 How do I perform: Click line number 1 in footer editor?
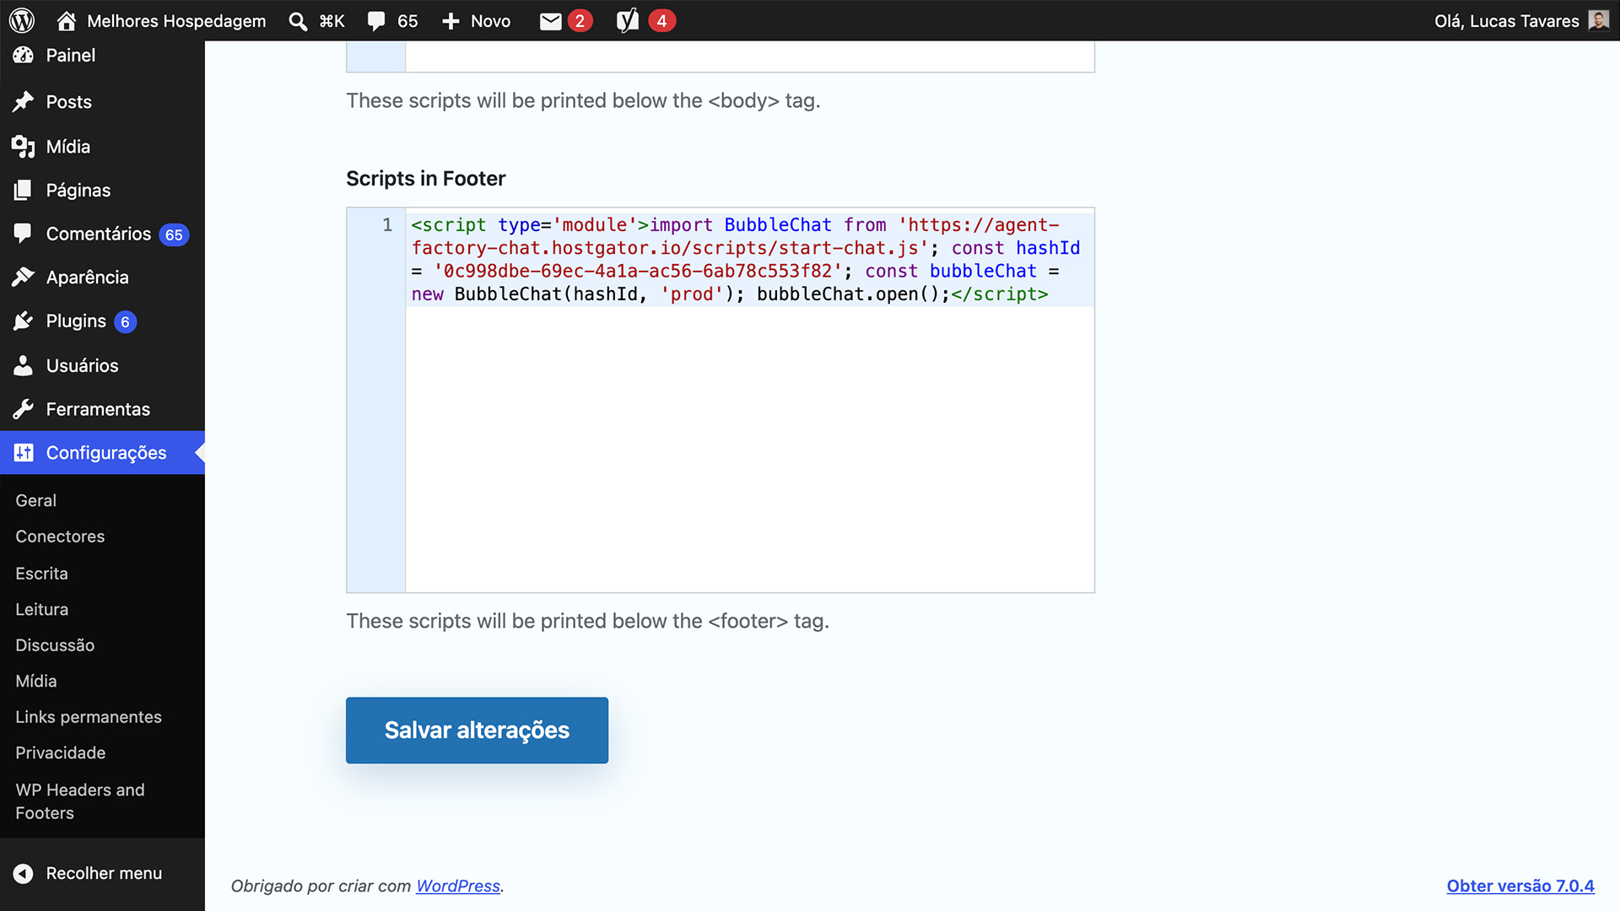coord(387,224)
